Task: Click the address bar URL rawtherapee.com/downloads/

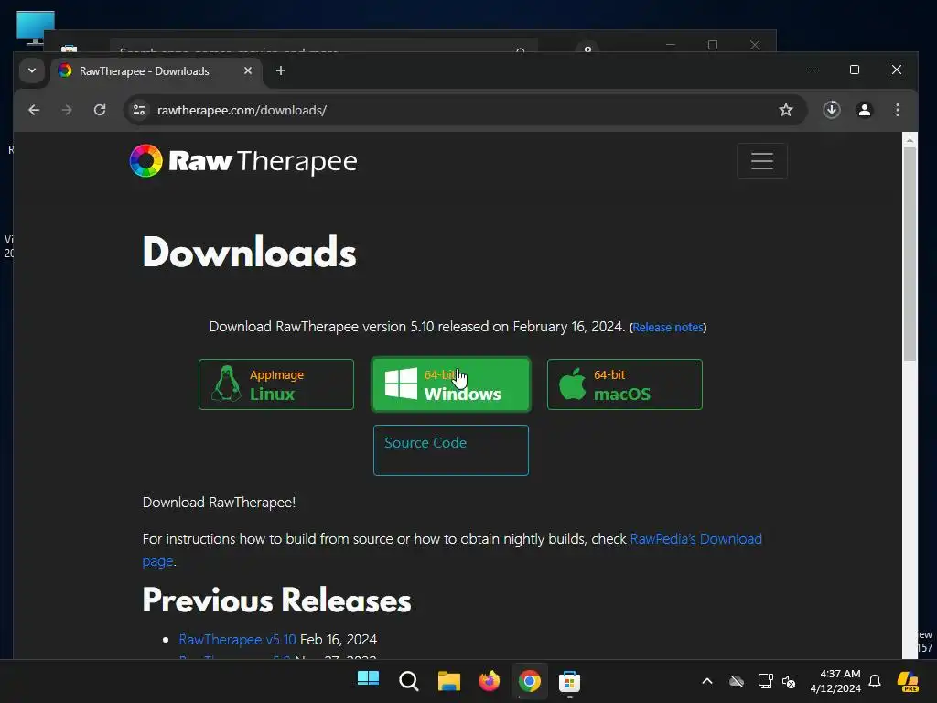Action: 242,110
